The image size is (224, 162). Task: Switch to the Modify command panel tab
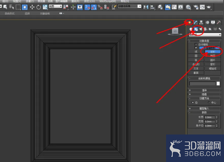point(195,22)
